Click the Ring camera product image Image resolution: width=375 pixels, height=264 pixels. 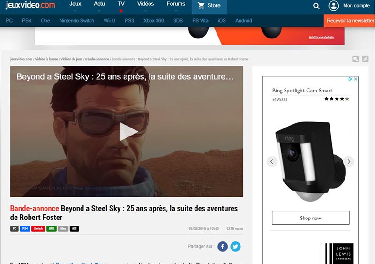coord(310,162)
